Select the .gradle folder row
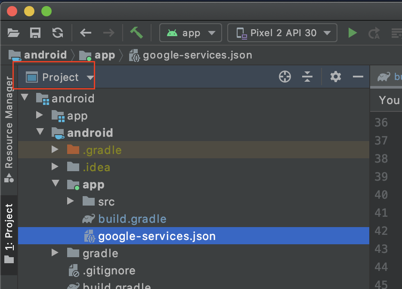Viewport: 402px width, 289px height. coord(194,150)
